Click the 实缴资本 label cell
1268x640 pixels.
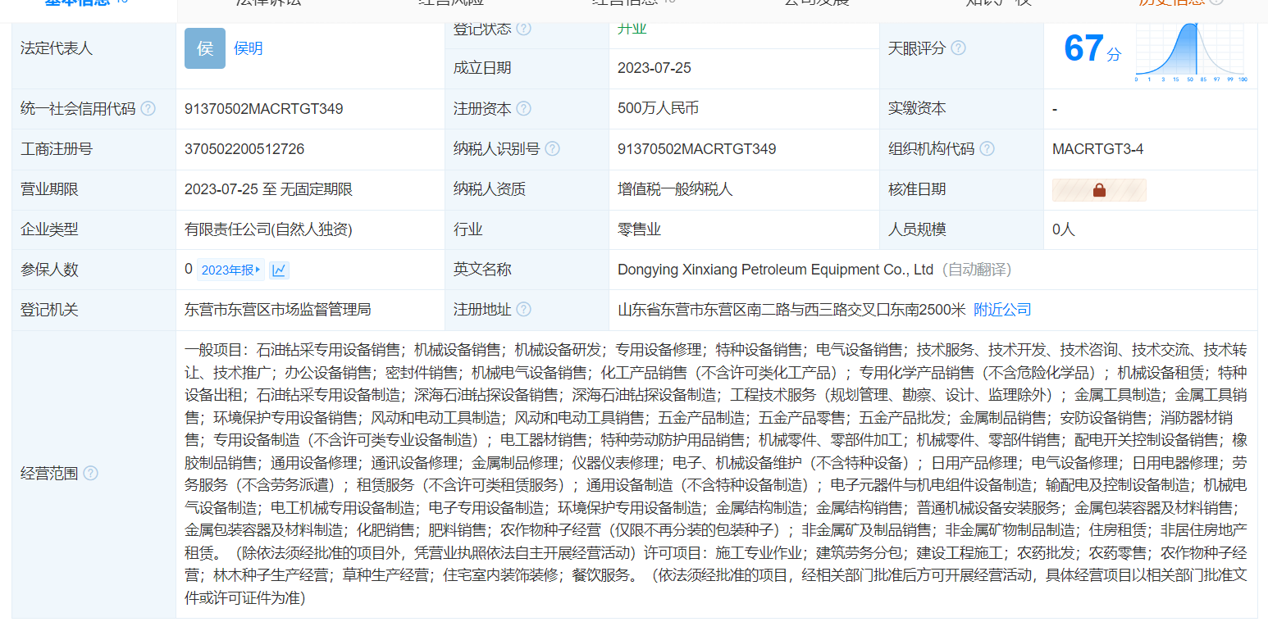[961, 108]
